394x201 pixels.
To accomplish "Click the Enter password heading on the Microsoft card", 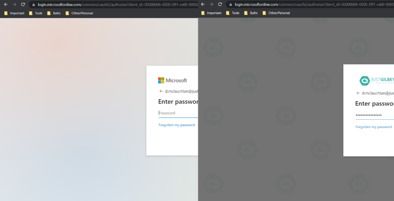I will pyautogui.click(x=178, y=102).
